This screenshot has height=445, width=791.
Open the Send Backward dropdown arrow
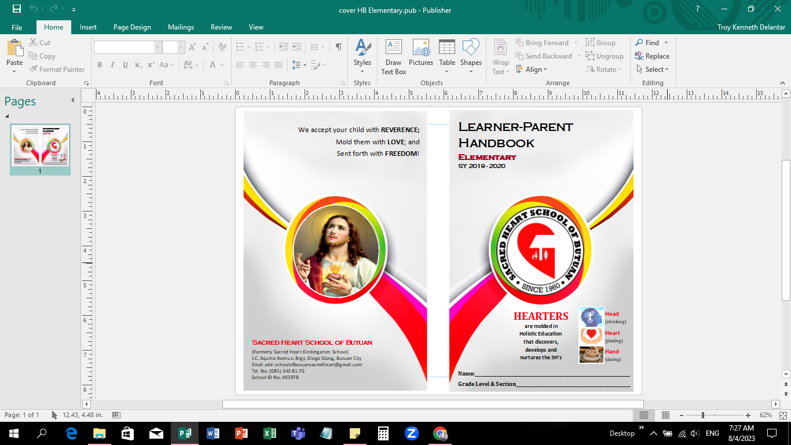coord(578,56)
